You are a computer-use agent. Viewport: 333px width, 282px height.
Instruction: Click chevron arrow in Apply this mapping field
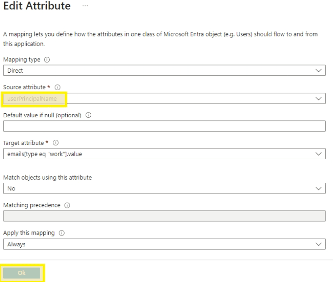click(319, 244)
